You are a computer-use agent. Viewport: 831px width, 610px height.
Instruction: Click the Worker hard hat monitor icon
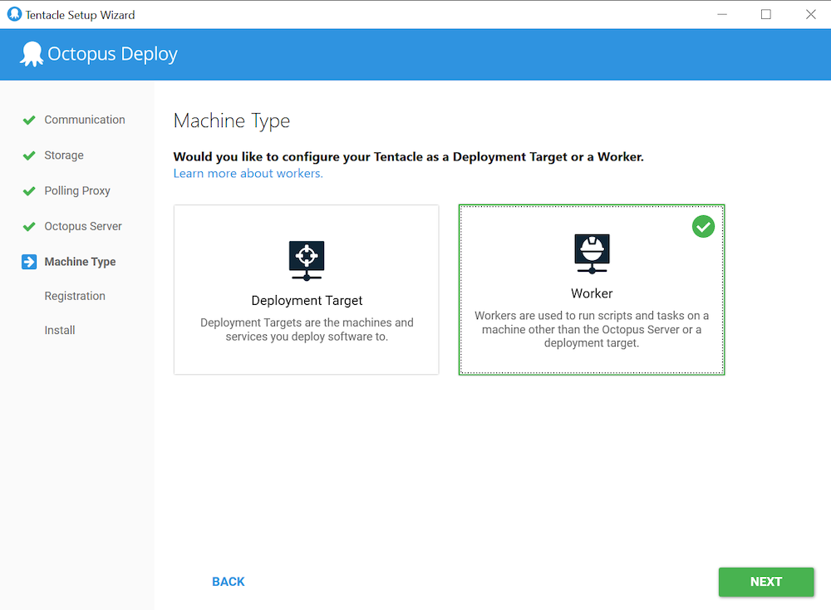[592, 253]
